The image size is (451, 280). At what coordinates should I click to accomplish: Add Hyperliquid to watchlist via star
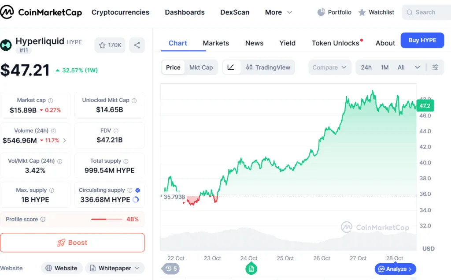pyautogui.click(x=102, y=45)
